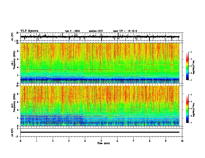This screenshot has height=158, width=205.
Task: Click time-axis tick label "3"
Action: 69,141
